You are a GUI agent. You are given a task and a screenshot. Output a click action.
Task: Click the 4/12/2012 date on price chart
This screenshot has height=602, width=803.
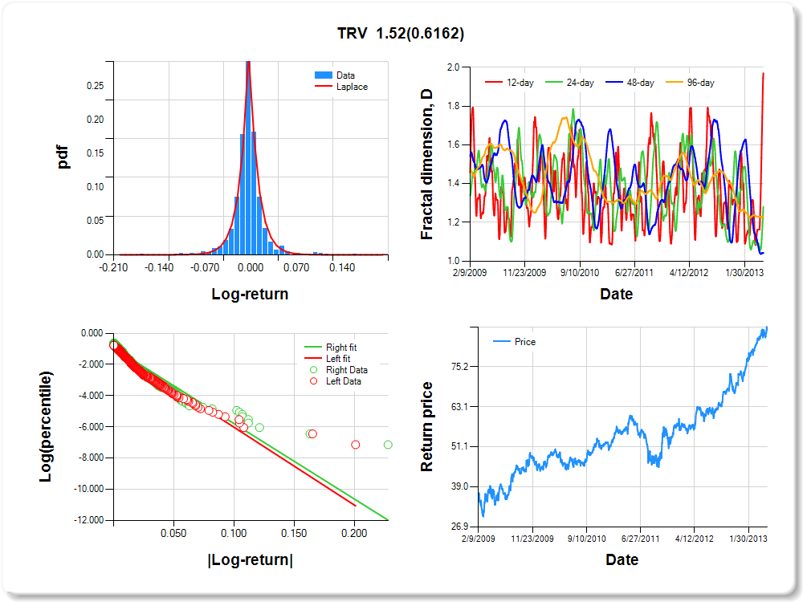click(x=694, y=539)
